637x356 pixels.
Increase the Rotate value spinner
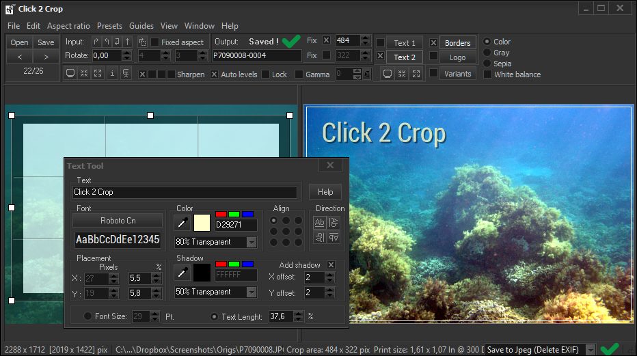[x=126, y=53]
